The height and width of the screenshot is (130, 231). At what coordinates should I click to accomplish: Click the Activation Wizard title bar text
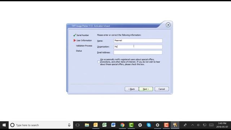(91, 26)
